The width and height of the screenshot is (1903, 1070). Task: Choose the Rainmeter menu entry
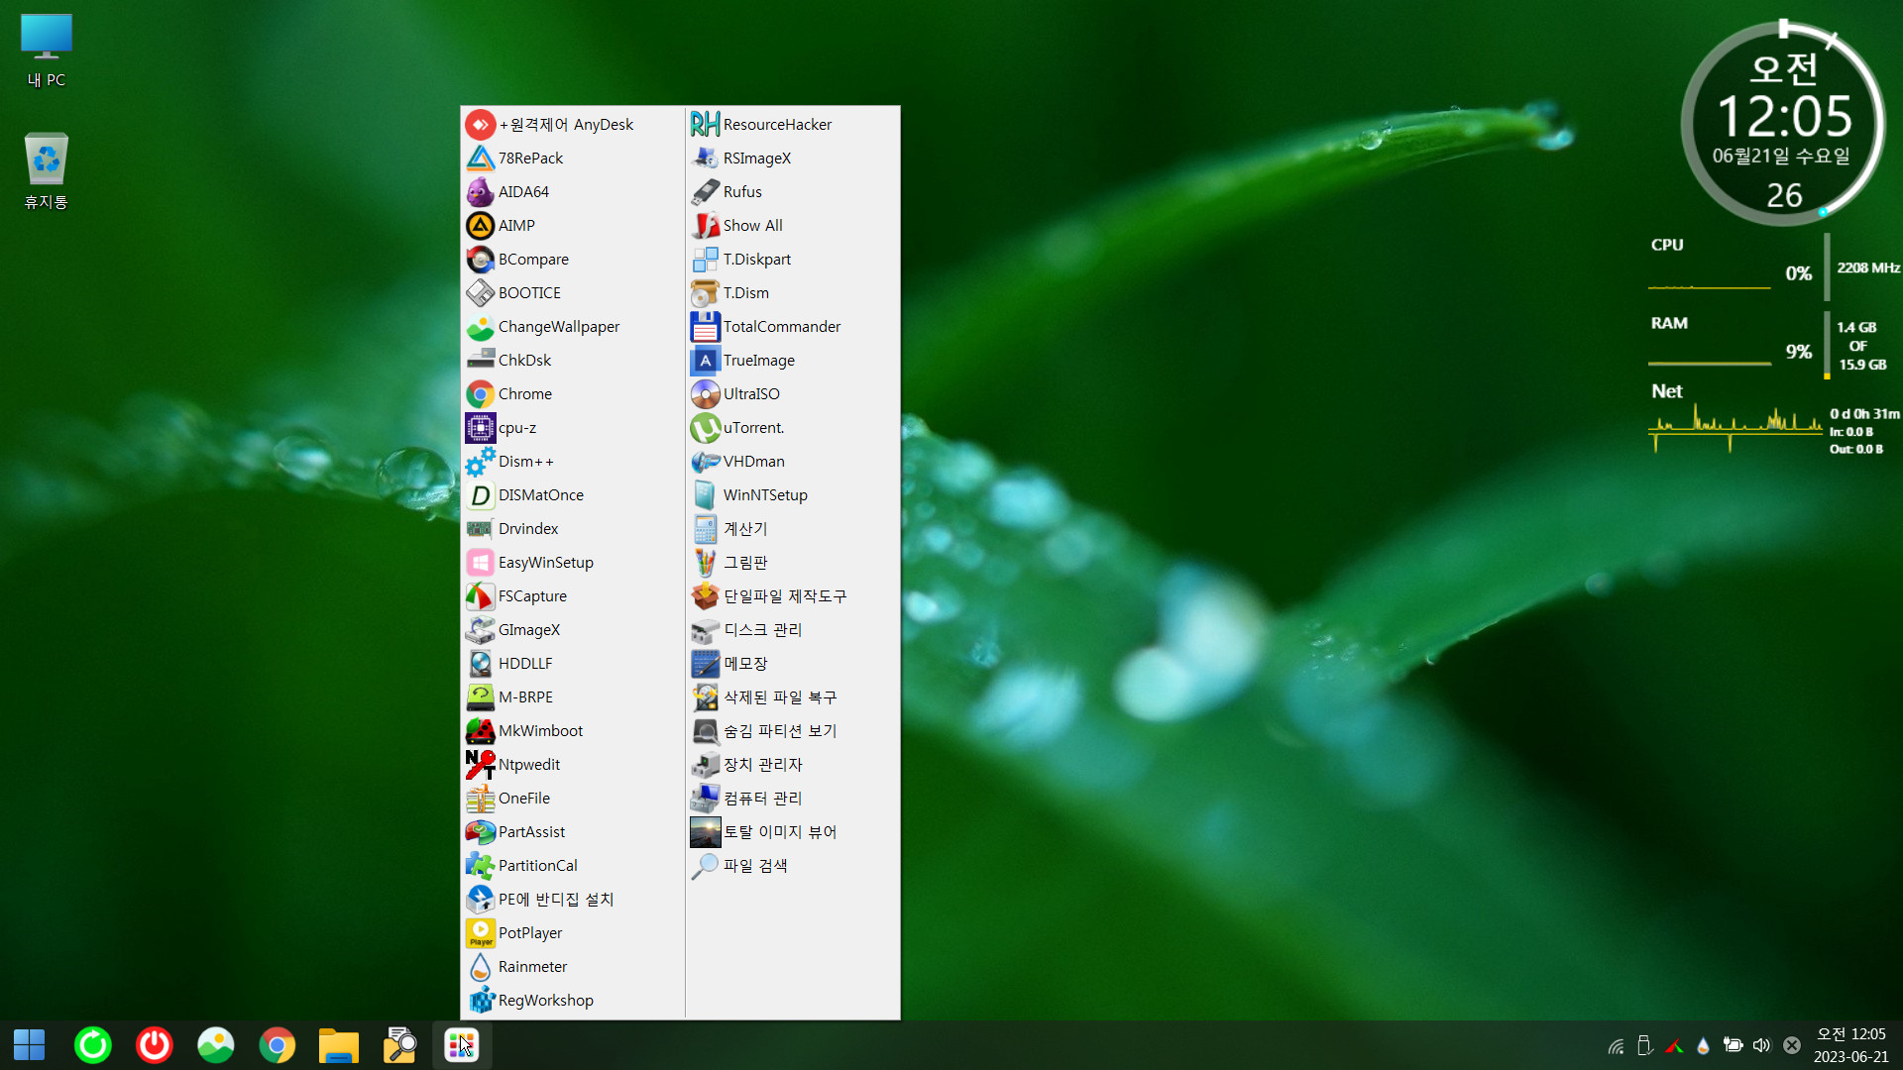click(572, 967)
